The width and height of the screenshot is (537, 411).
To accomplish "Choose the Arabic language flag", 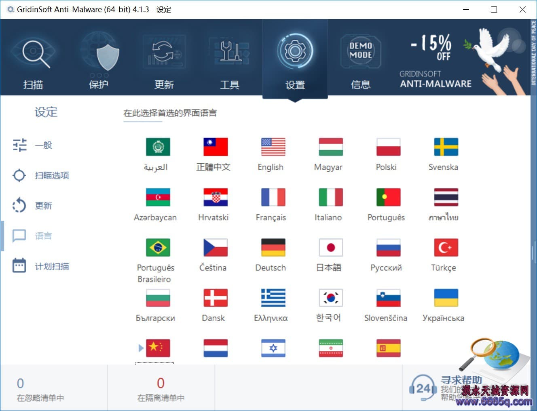I will click(158, 147).
